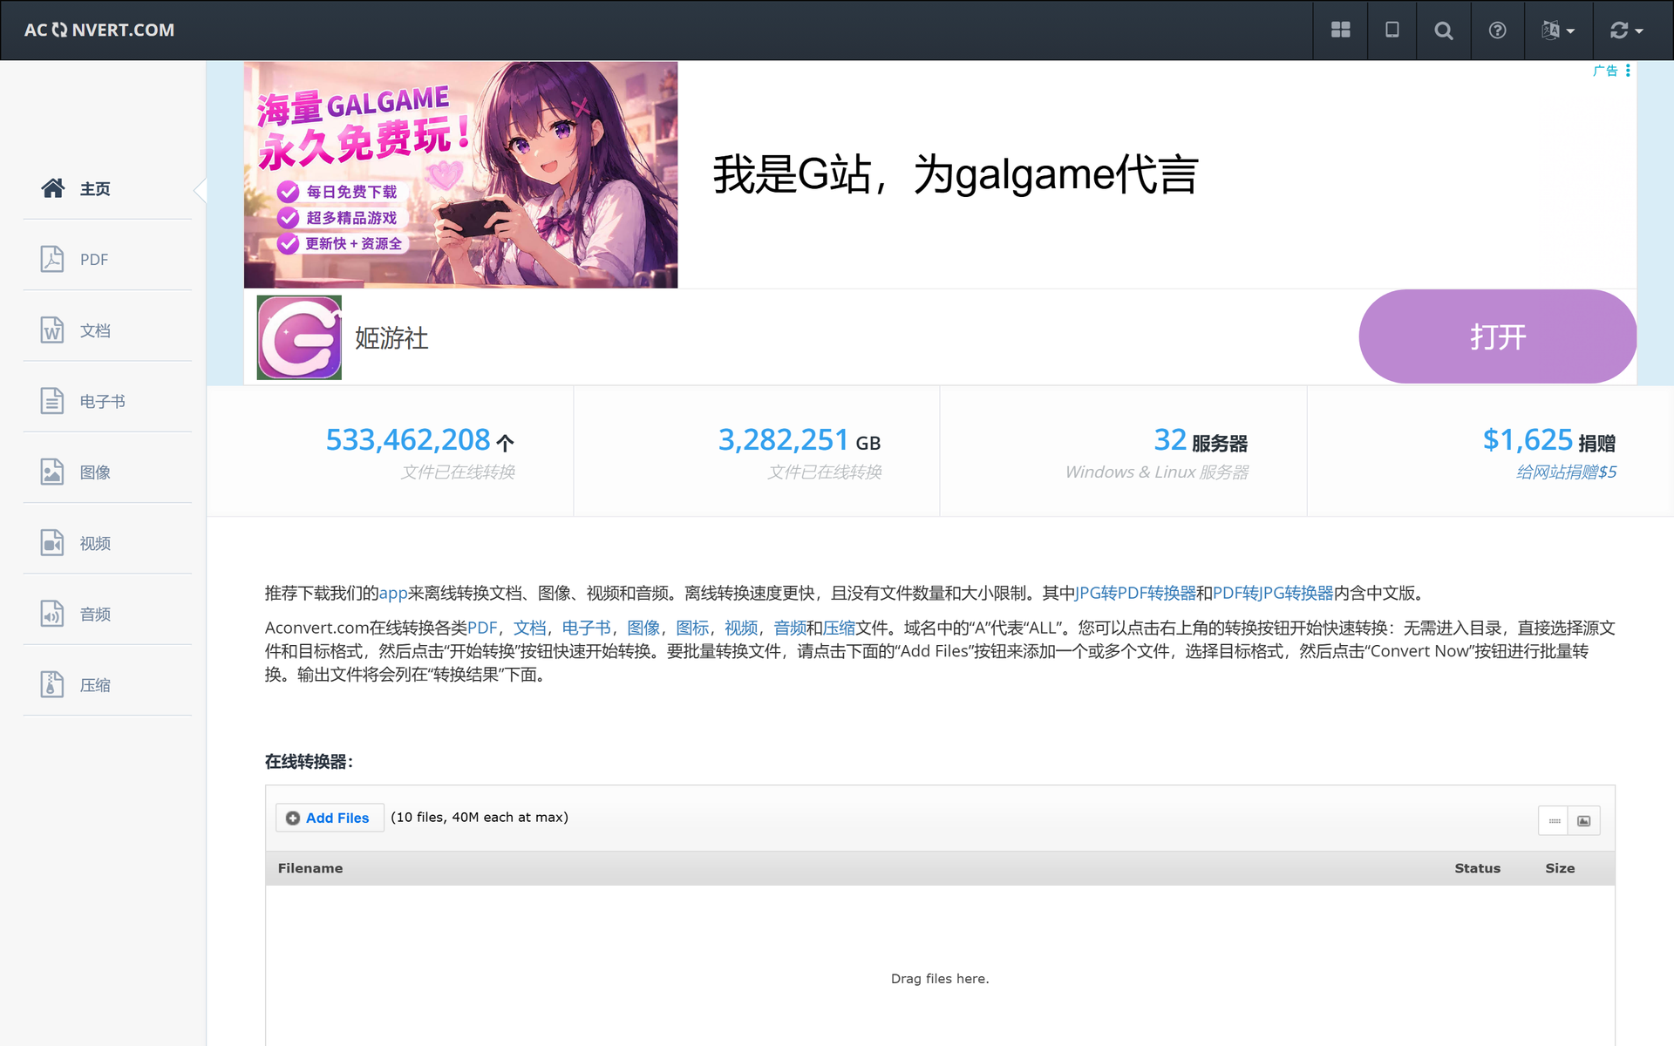Click the purple 打开 ad button

(1497, 336)
